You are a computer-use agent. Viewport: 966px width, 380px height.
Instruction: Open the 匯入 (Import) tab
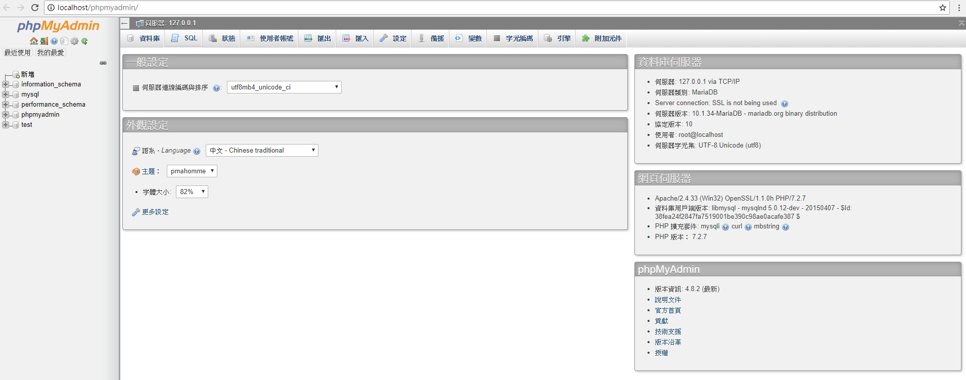coord(355,38)
